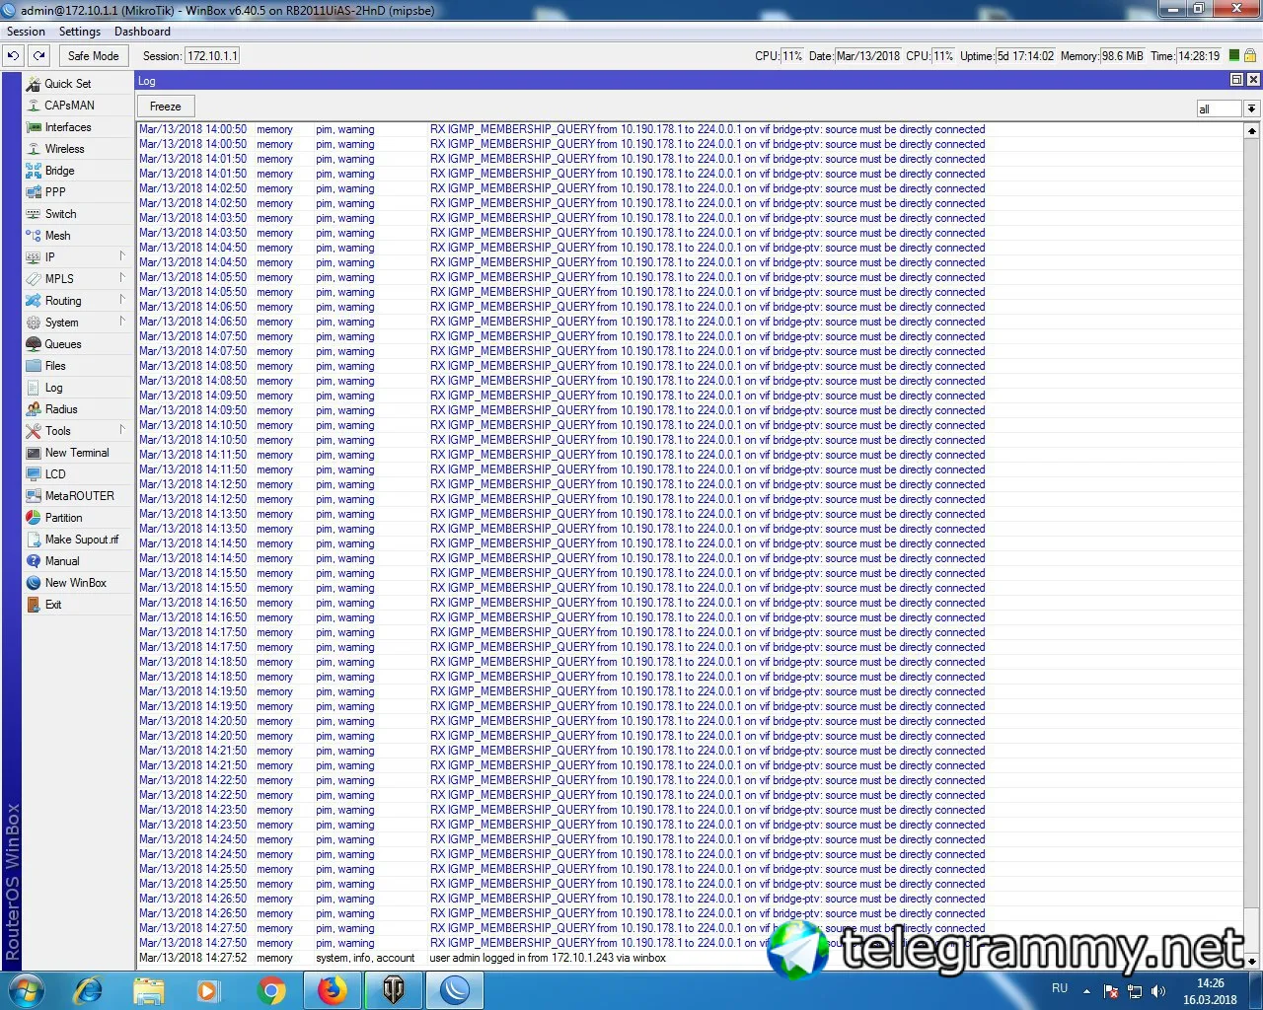Open the MetaROUTER section icon
The image size is (1263, 1010).
pyautogui.click(x=34, y=496)
